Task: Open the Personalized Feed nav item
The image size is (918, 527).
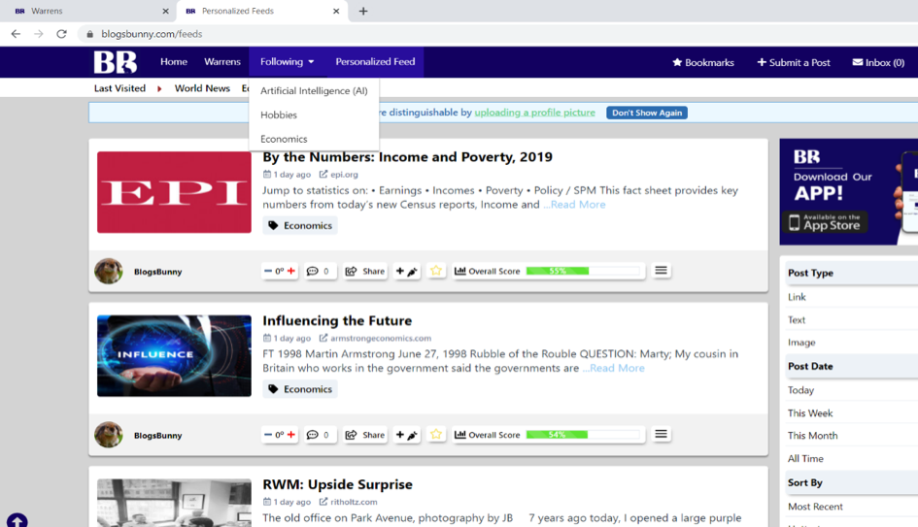Action: (375, 62)
